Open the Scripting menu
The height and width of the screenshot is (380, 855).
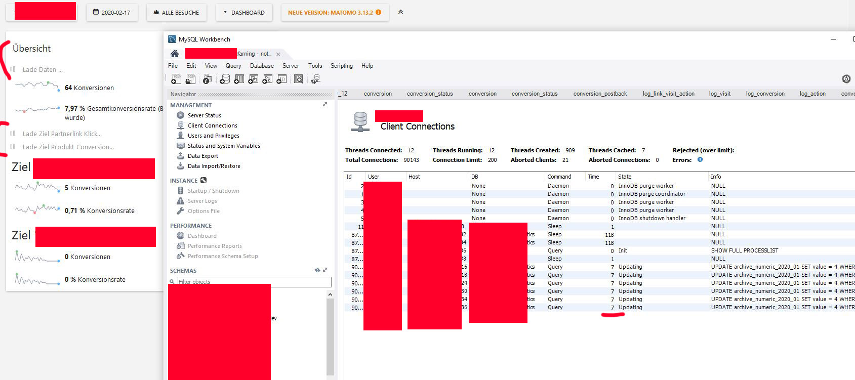coord(342,66)
